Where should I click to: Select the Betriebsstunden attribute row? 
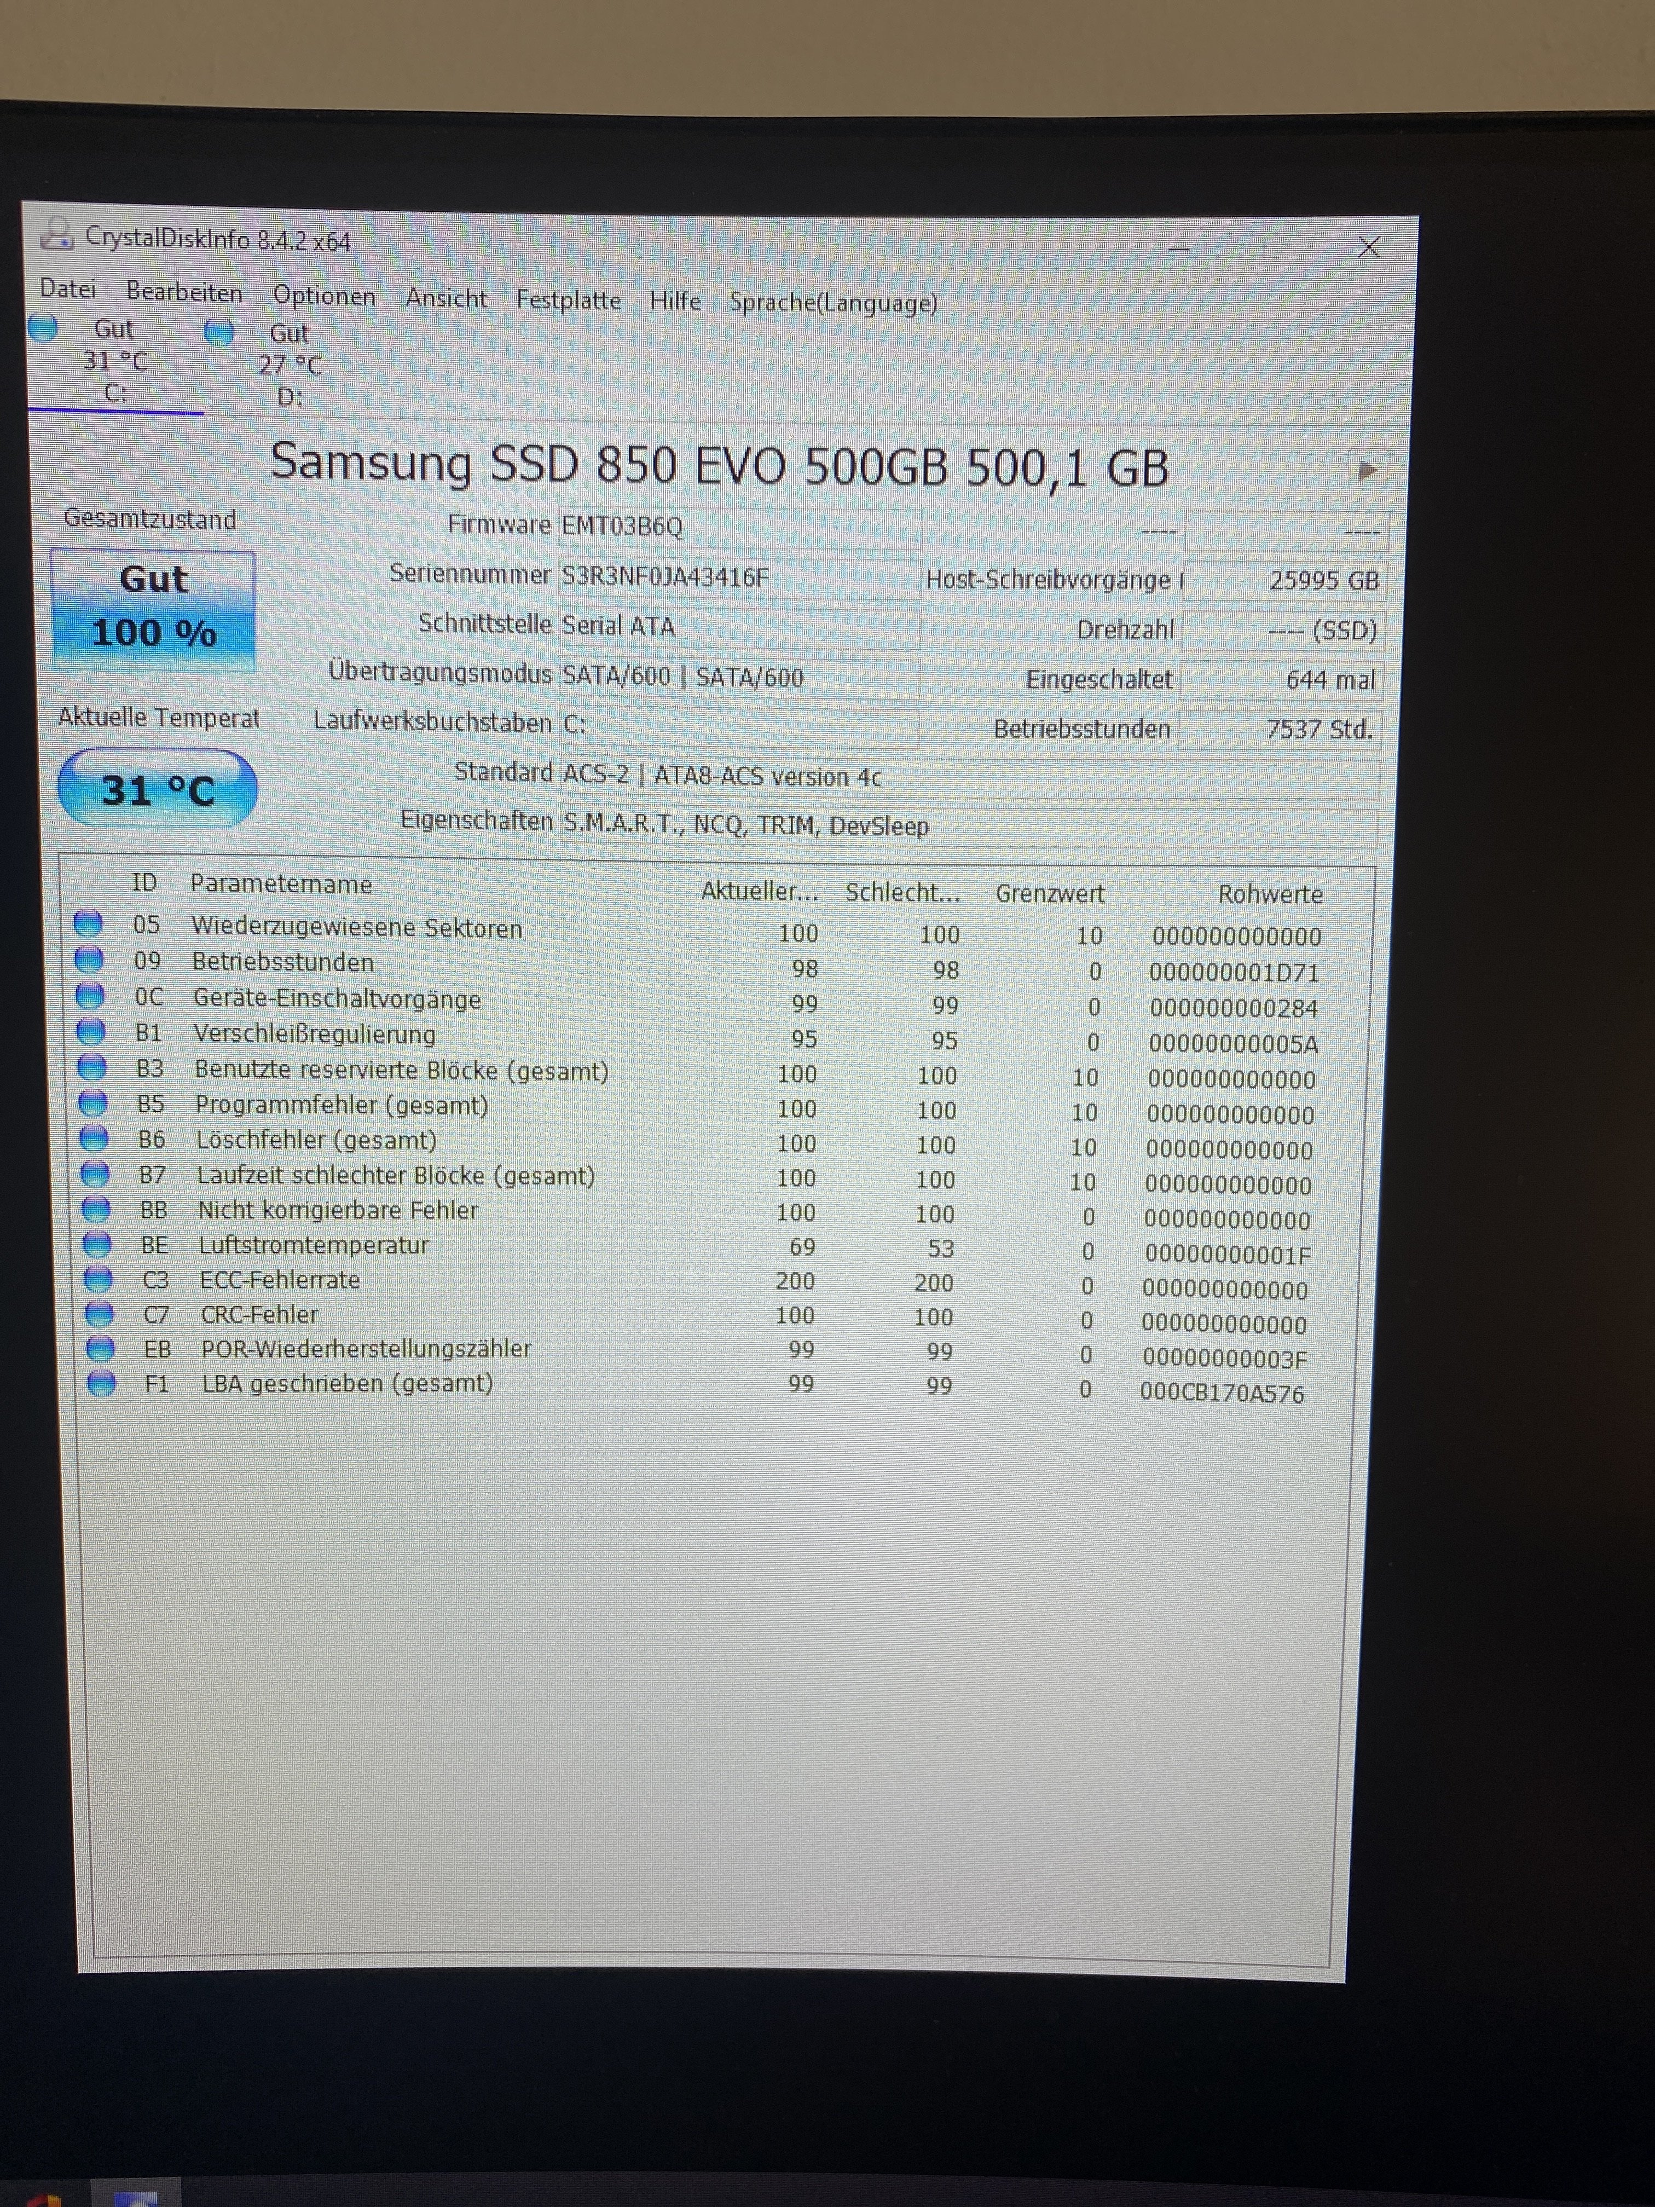[283, 963]
